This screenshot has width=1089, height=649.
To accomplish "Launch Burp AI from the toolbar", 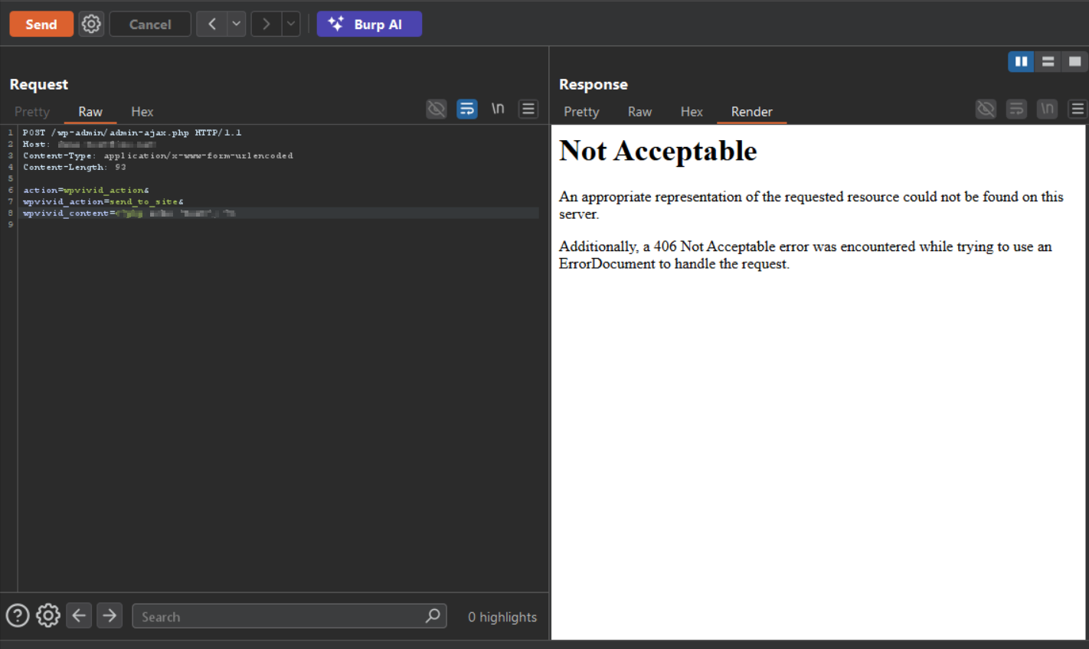I will (369, 24).
